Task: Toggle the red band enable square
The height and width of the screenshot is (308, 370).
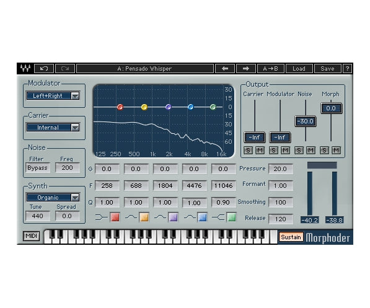Action: click(x=115, y=217)
